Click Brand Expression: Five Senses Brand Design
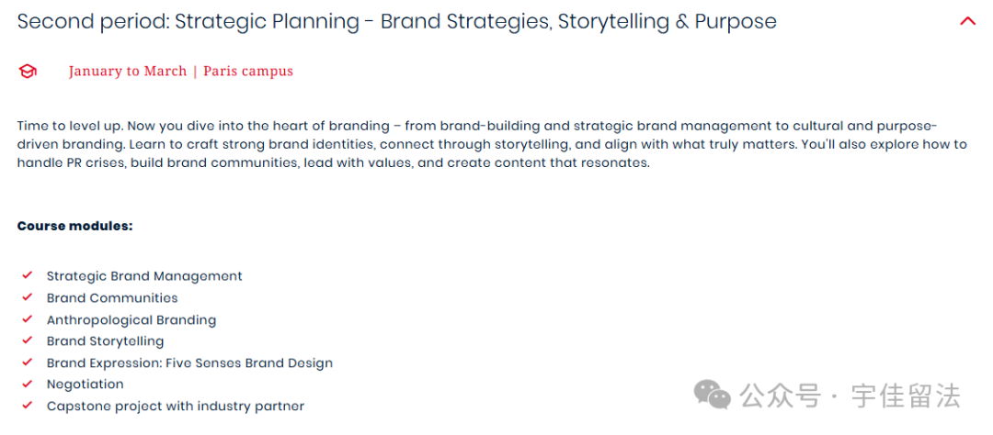This screenshot has width=993, height=435. coord(189,362)
